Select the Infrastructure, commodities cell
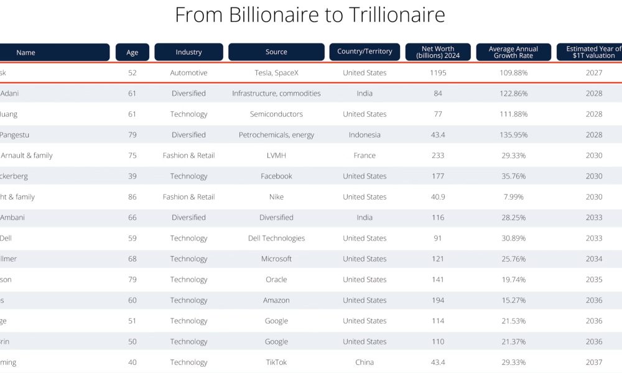The height and width of the screenshot is (373, 622). tap(277, 93)
